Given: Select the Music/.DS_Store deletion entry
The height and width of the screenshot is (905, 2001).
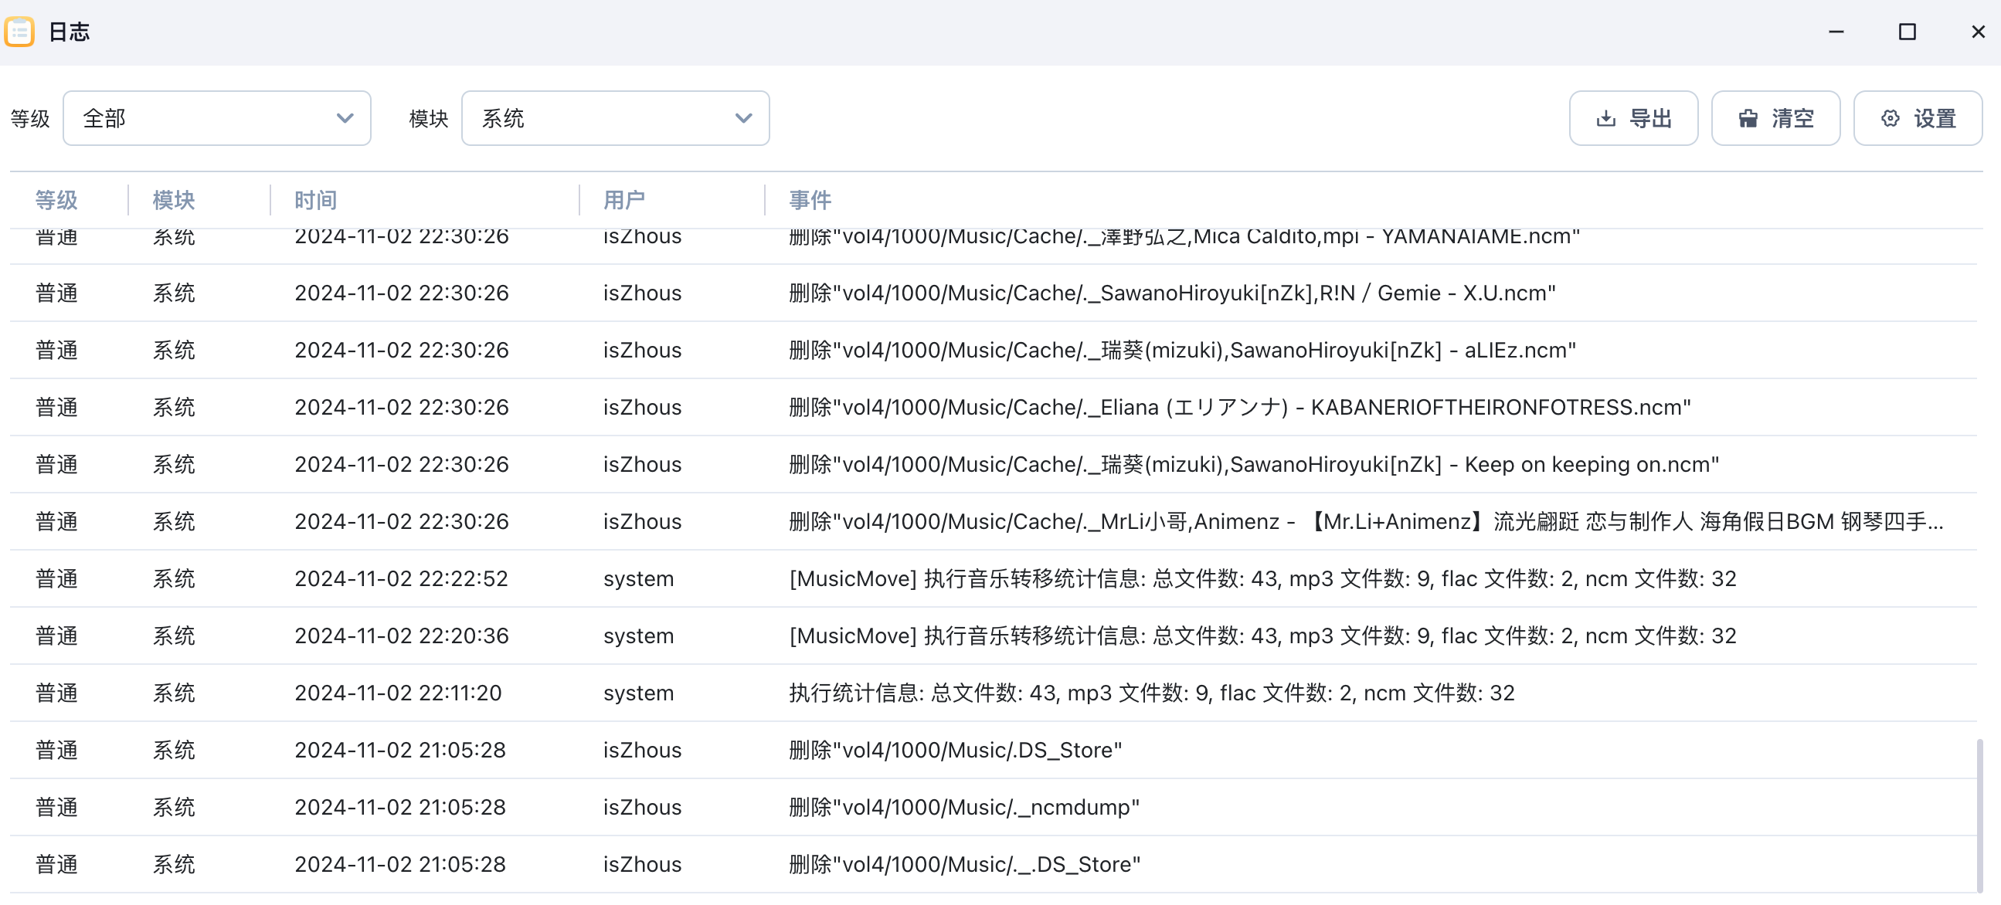Looking at the screenshot, I should tap(994, 751).
